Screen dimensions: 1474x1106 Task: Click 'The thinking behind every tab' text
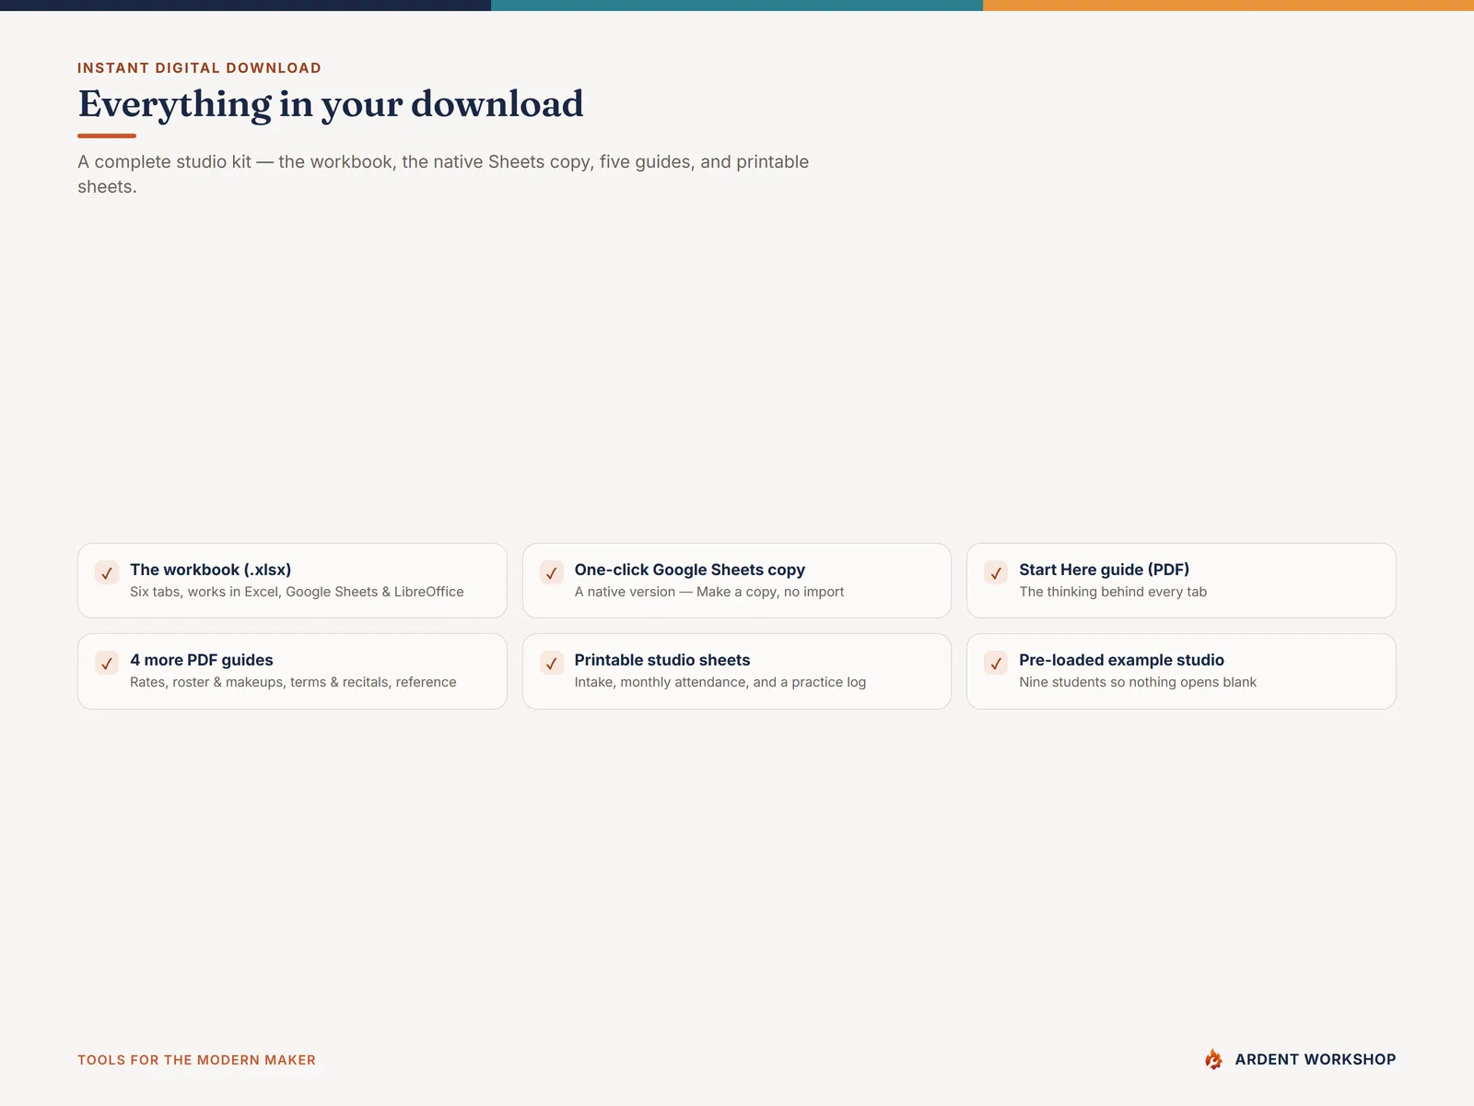1113,592
